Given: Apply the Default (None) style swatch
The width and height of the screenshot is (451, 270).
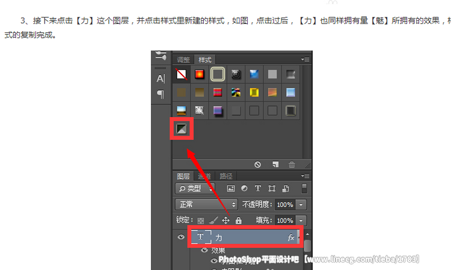Looking at the screenshot, I should tap(181, 74).
